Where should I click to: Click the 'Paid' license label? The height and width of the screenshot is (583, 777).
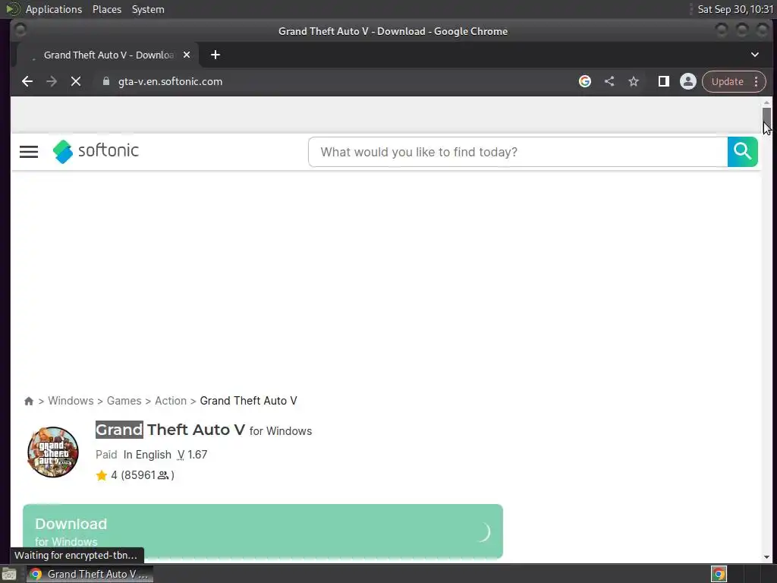(x=106, y=455)
